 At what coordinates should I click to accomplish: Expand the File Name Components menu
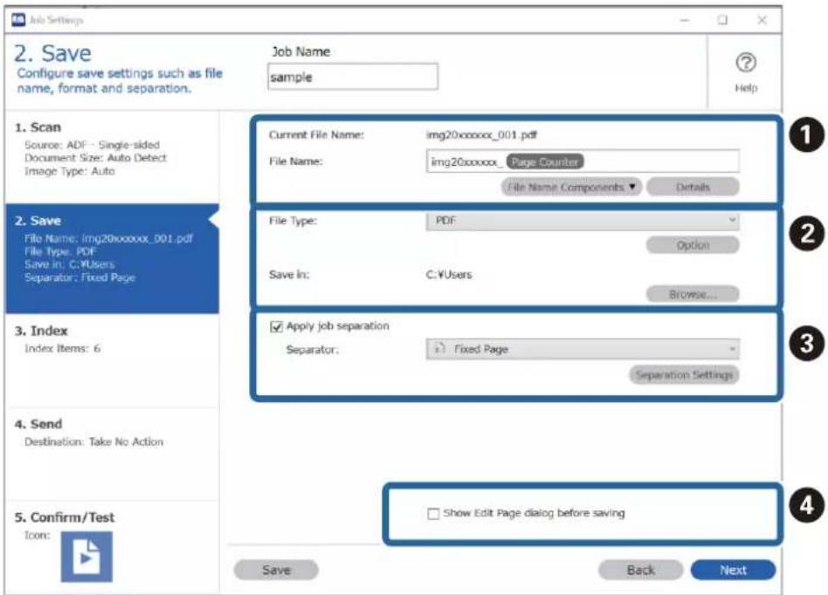(x=571, y=187)
